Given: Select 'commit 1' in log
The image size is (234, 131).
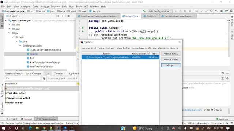Looking at the screenshot, I should click(x=12, y=84).
